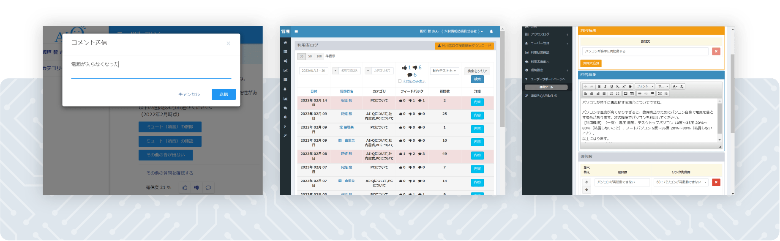Click the notification bell icon in the header

491,31
